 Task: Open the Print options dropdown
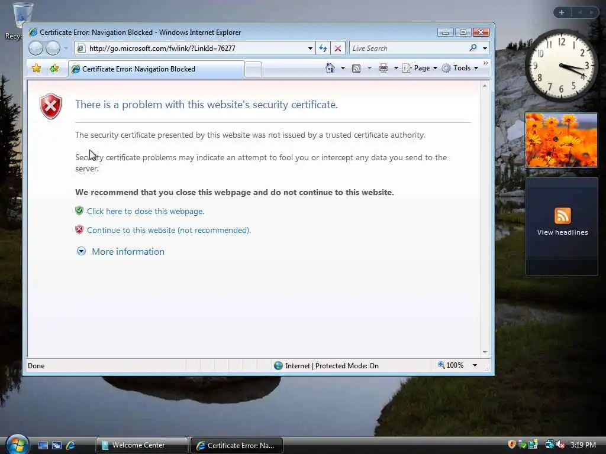(396, 69)
